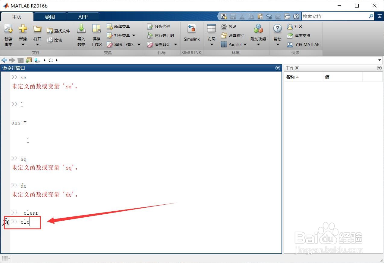Click the clc command input line
Viewport: 384px width, 263px height.
pos(146,222)
